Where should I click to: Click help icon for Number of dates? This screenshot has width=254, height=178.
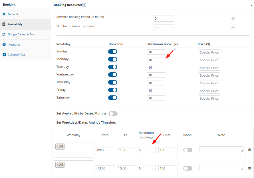click(233, 28)
